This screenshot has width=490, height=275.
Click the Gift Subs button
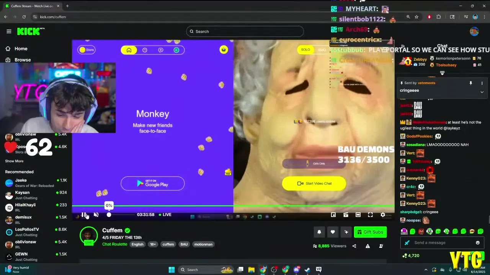pyautogui.click(x=370, y=232)
